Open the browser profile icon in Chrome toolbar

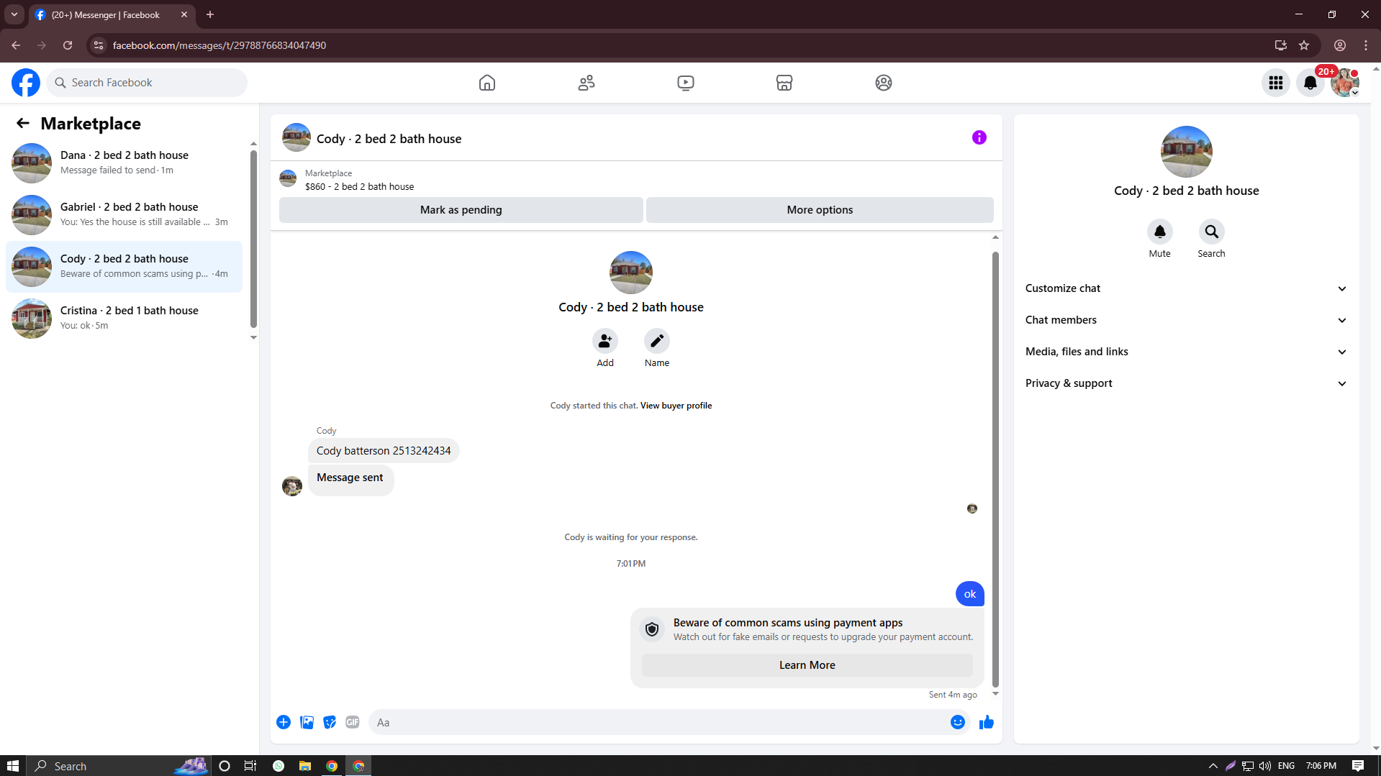1340,45
